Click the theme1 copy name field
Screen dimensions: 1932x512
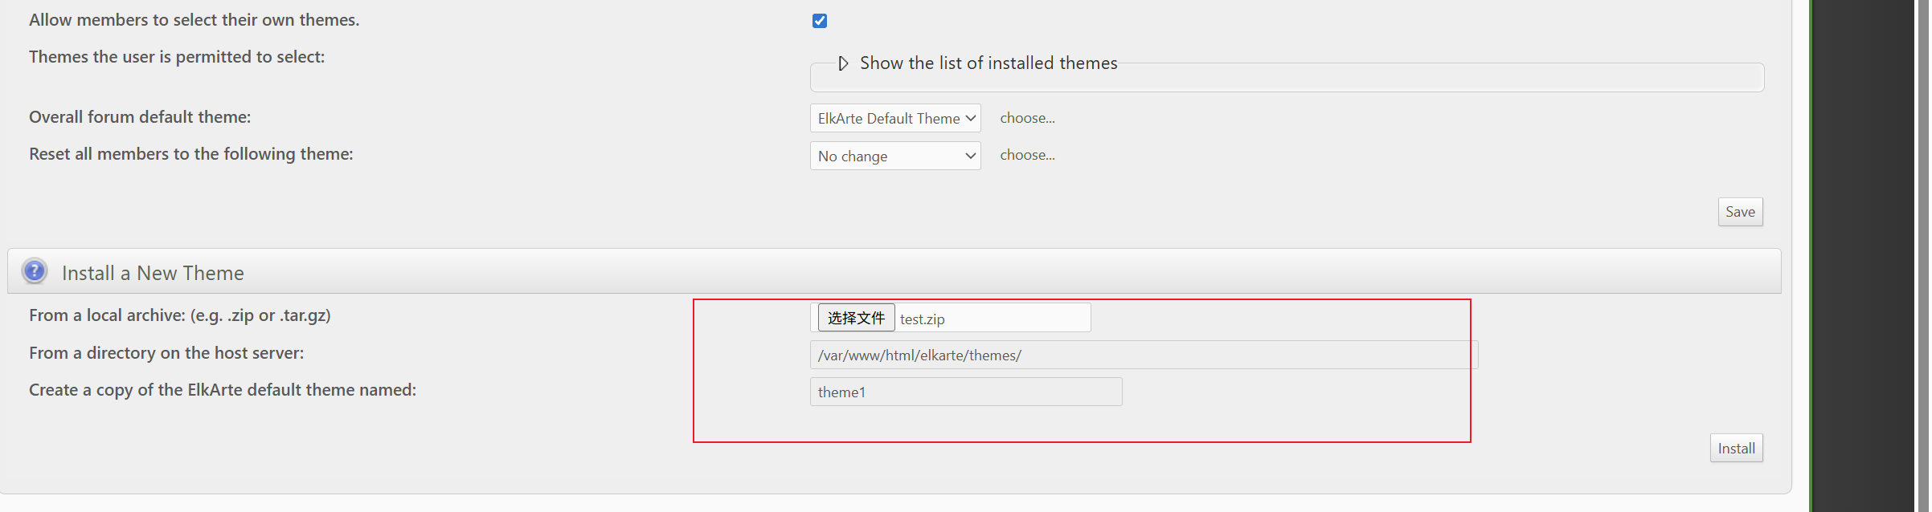(966, 392)
